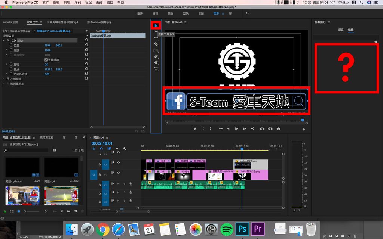383x239 pixels.
Task: Switch to Lumetri 范围 tab
Action: 10,22
